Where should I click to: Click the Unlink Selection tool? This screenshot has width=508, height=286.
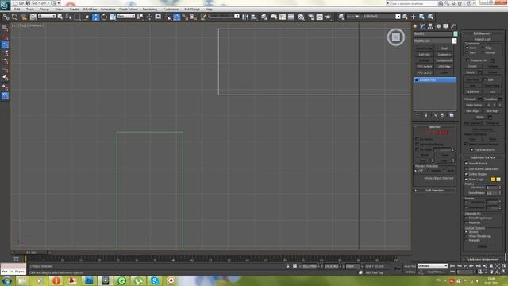(x=14, y=17)
